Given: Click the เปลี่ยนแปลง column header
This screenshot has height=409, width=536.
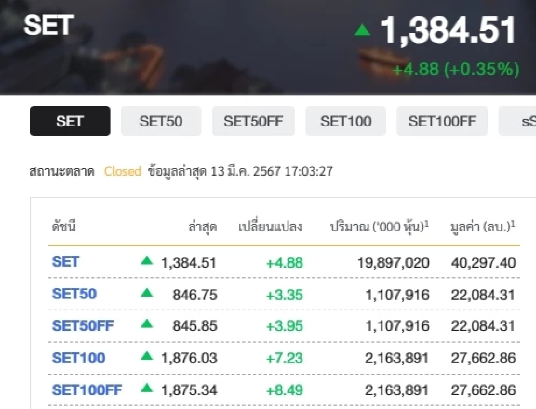Looking at the screenshot, I should click(x=270, y=226).
